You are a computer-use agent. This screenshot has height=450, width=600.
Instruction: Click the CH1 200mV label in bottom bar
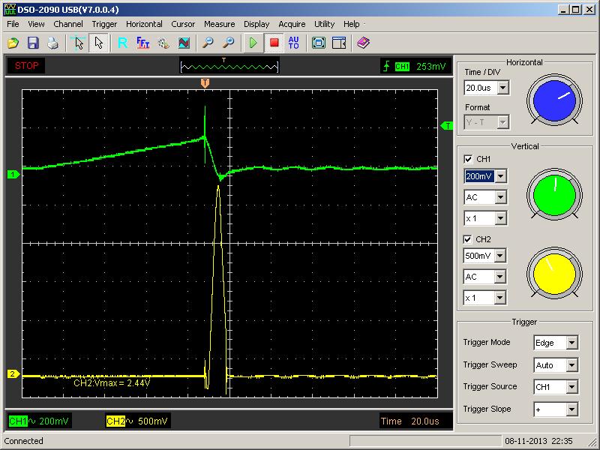click(39, 421)
